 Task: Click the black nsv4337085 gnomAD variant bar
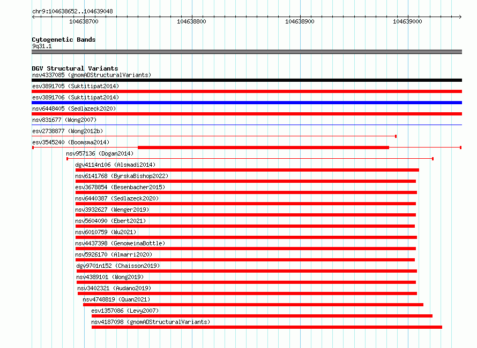247,80
